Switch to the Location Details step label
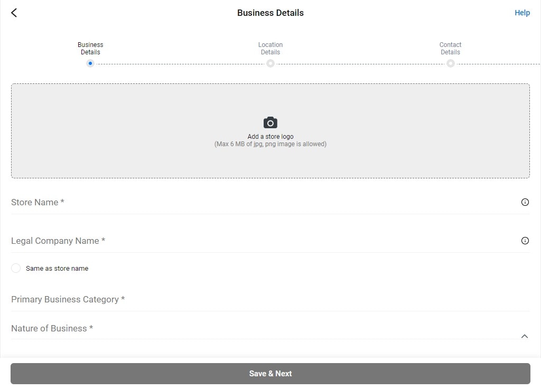This screenshot has height=390, width=541. 270,48
